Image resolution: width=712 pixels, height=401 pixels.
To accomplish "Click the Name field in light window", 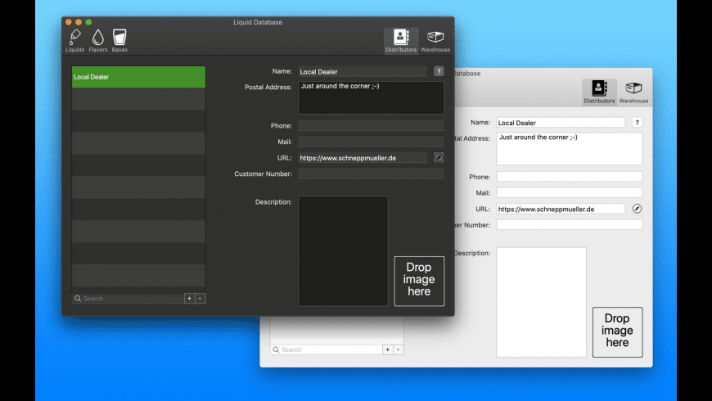I will (561, 123).
